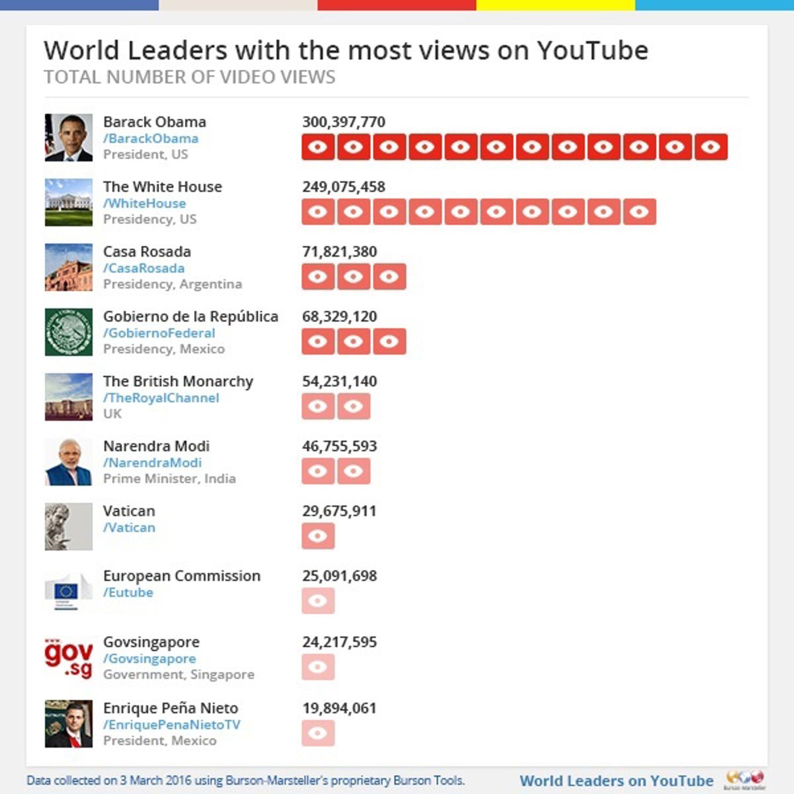Screen dimensions: 794x794
Task: Open the /WhiteHouse channel link
Action: pyautogui.click(x=144, y=203)
